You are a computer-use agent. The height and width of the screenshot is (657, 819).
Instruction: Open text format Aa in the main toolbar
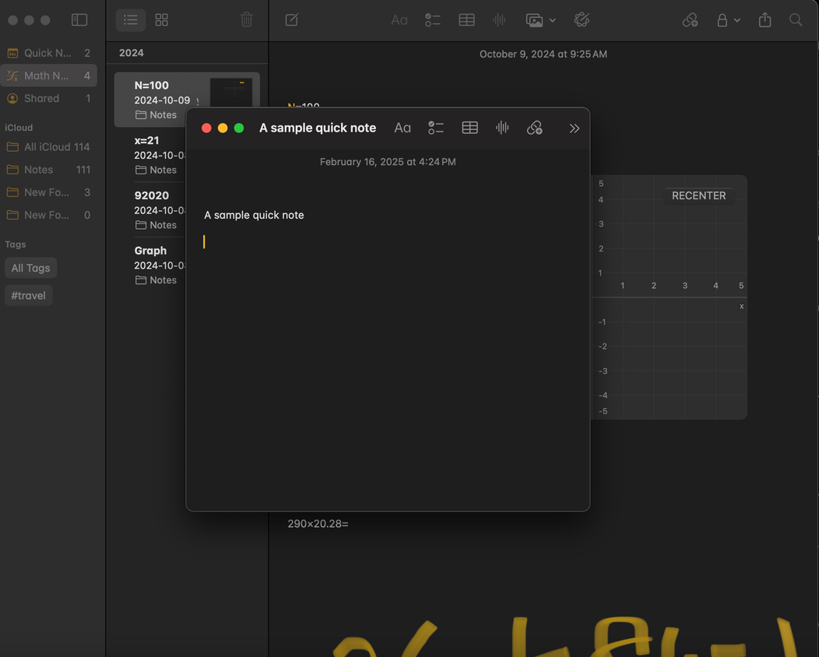399,20
